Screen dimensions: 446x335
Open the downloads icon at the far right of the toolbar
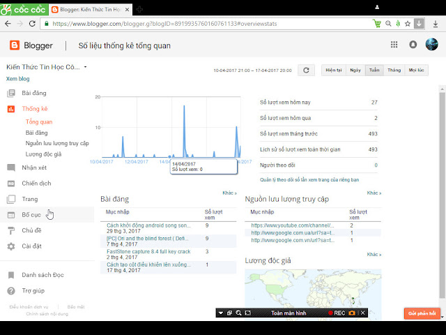pyautogui.click(x=436, y=24)
